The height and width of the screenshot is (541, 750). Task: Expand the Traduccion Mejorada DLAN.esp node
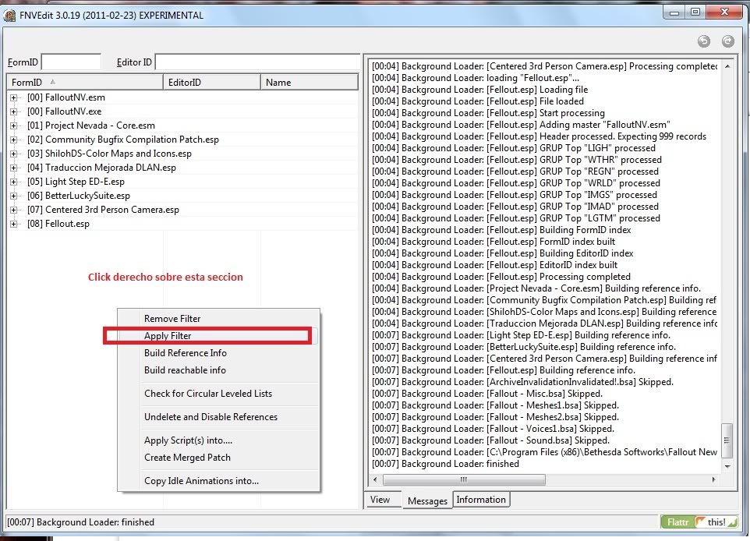point(14,168)
